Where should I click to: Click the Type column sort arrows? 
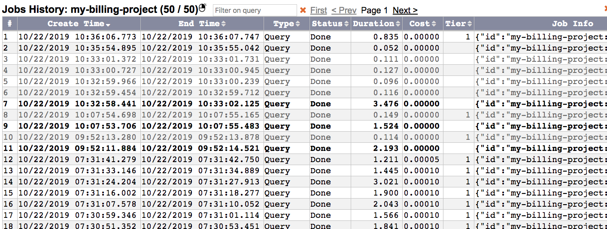[298, 24]
